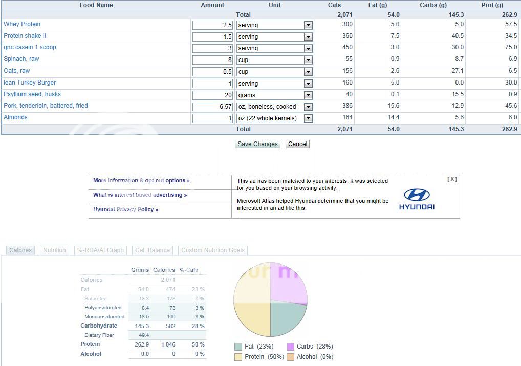Switch to the Nutrition tab

pyautogui.click(x=54, y=250)
